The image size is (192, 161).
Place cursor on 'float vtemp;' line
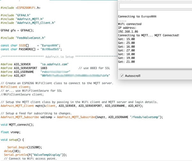(x=10, y=132)
